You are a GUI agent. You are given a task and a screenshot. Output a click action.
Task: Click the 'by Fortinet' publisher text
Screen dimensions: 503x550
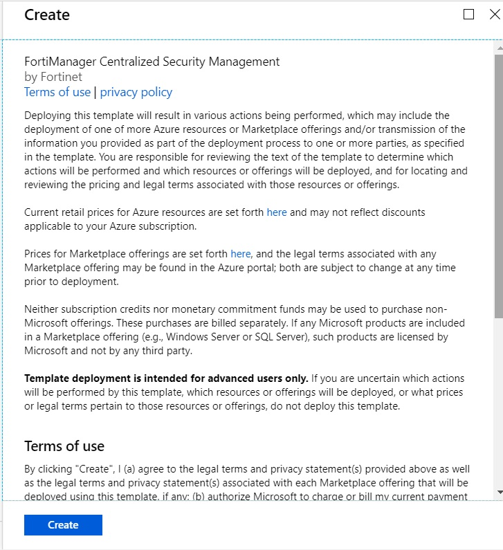tap(53, 77)
